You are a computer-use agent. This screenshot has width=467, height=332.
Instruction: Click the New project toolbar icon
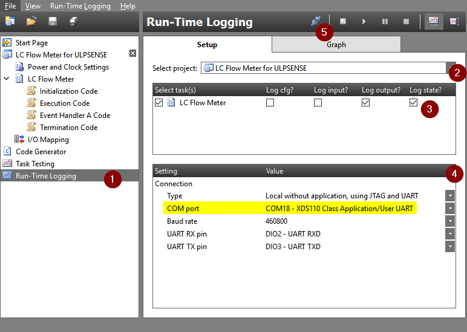pyautogui.click(x=10, y=21)
